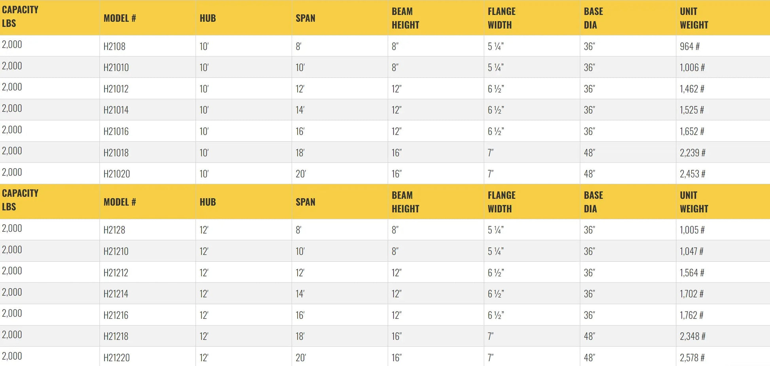Select the H21014 model entry
Viewport: 770px width, 366px height.
point(116,110)
